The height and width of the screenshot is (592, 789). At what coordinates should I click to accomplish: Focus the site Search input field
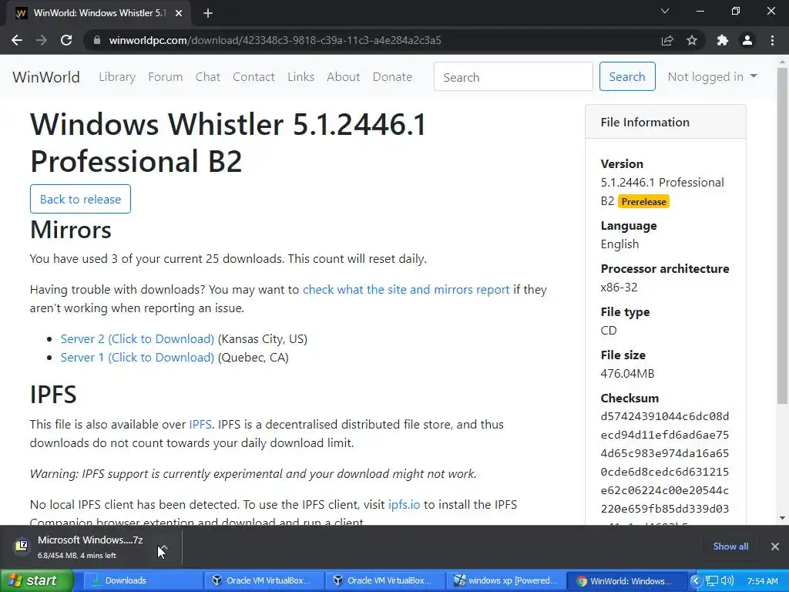coord(513,76)
